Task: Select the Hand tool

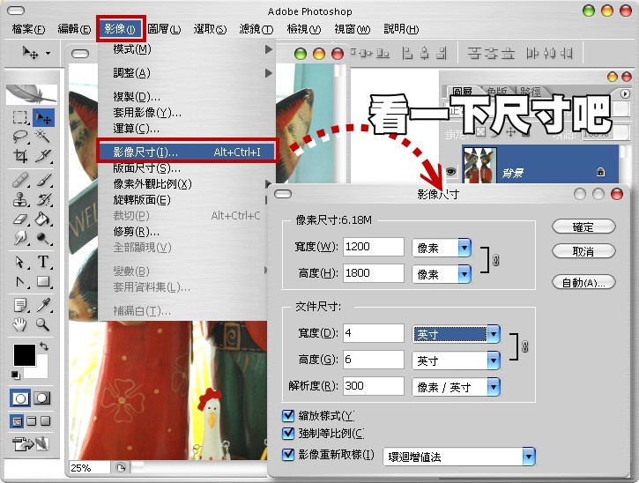Action: coord(19,325)
